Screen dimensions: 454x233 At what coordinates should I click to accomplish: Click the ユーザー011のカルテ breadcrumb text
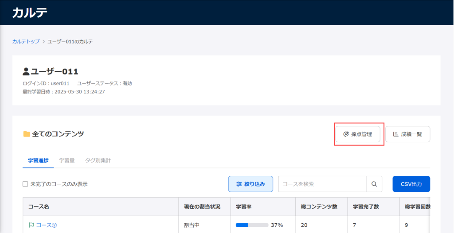pyautogui.click(x=70, y=41)
